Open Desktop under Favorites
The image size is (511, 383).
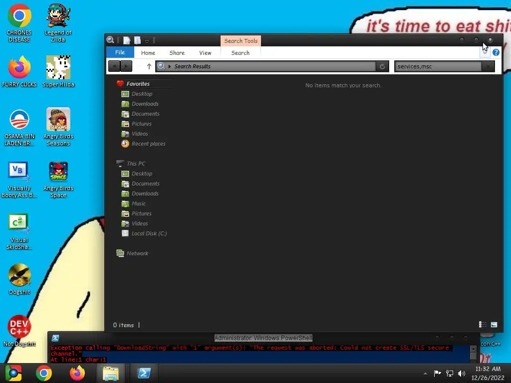[137, 94]
